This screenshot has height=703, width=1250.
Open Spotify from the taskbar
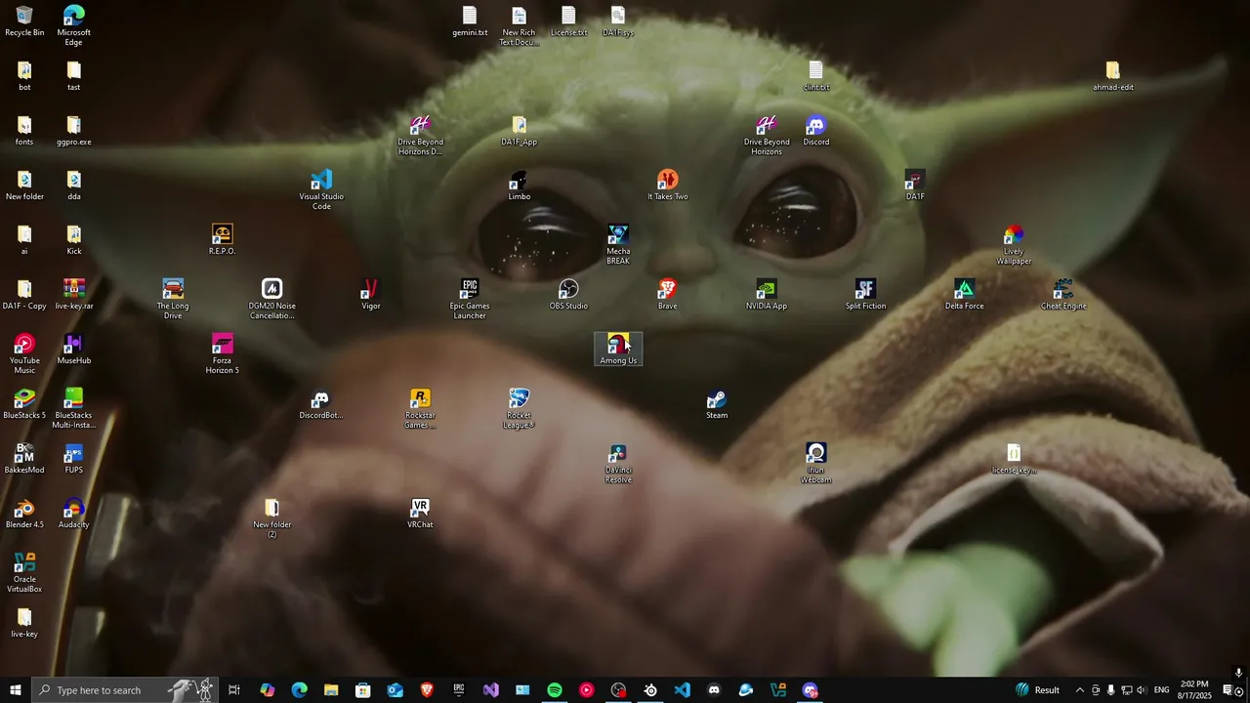554,690
